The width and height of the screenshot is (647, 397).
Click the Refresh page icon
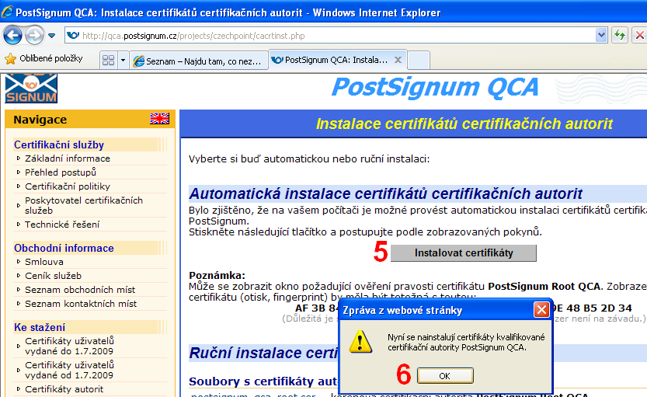620,36
